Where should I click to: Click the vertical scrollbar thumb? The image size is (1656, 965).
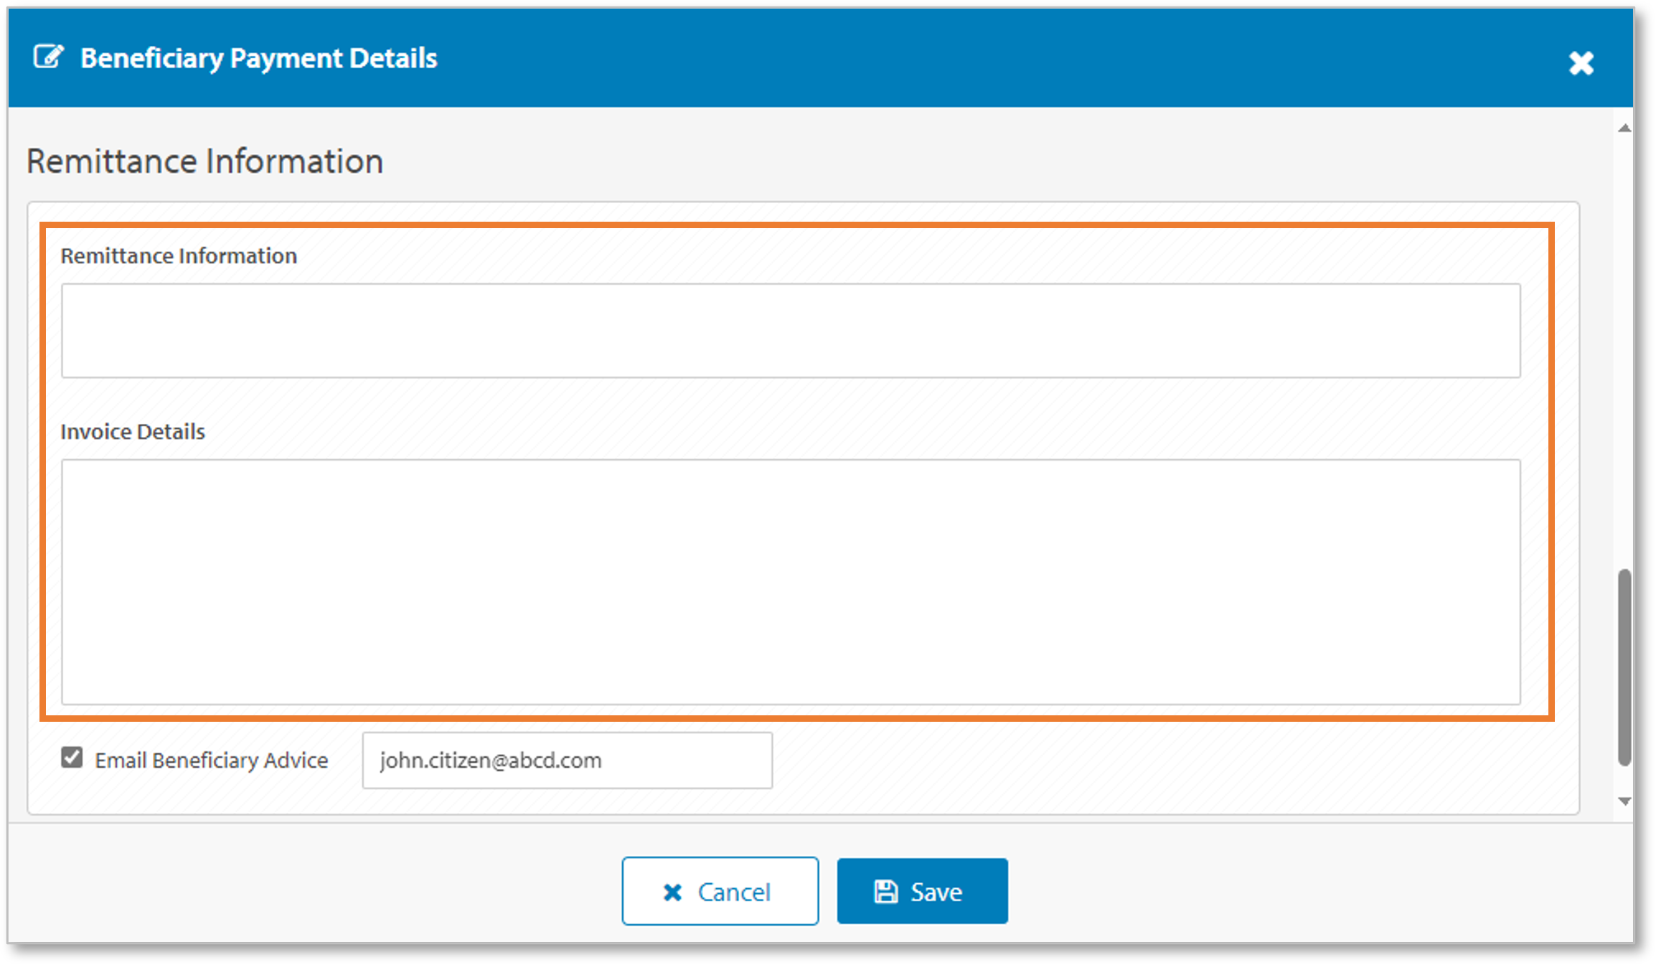(x=1624, y=667)
